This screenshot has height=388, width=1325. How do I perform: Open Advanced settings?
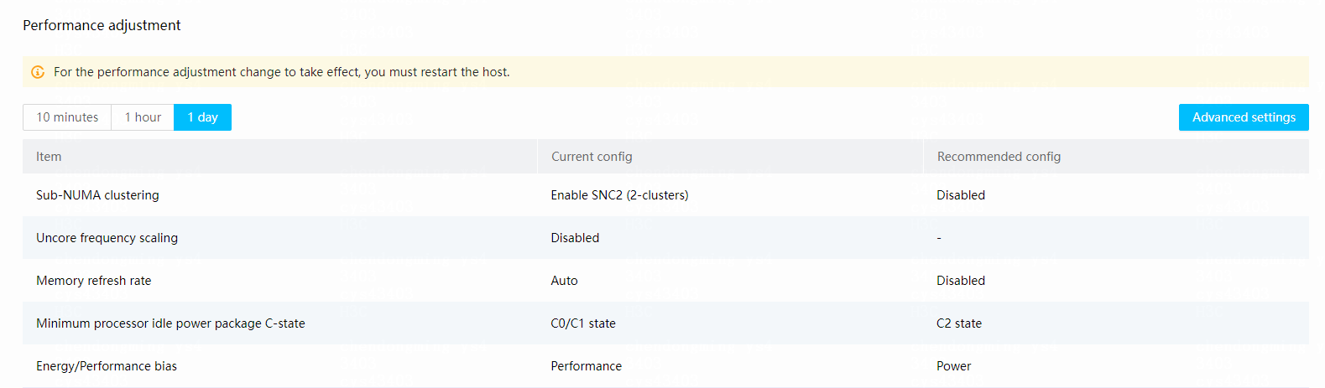point(1244,117)
